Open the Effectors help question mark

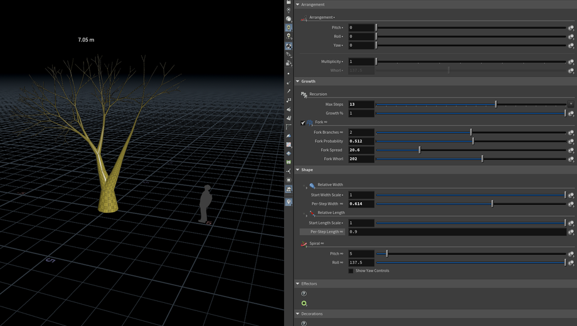tap(304, 293)
